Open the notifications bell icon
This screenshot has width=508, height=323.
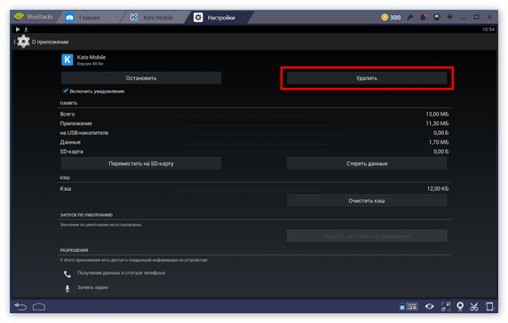tap(424, 17)
